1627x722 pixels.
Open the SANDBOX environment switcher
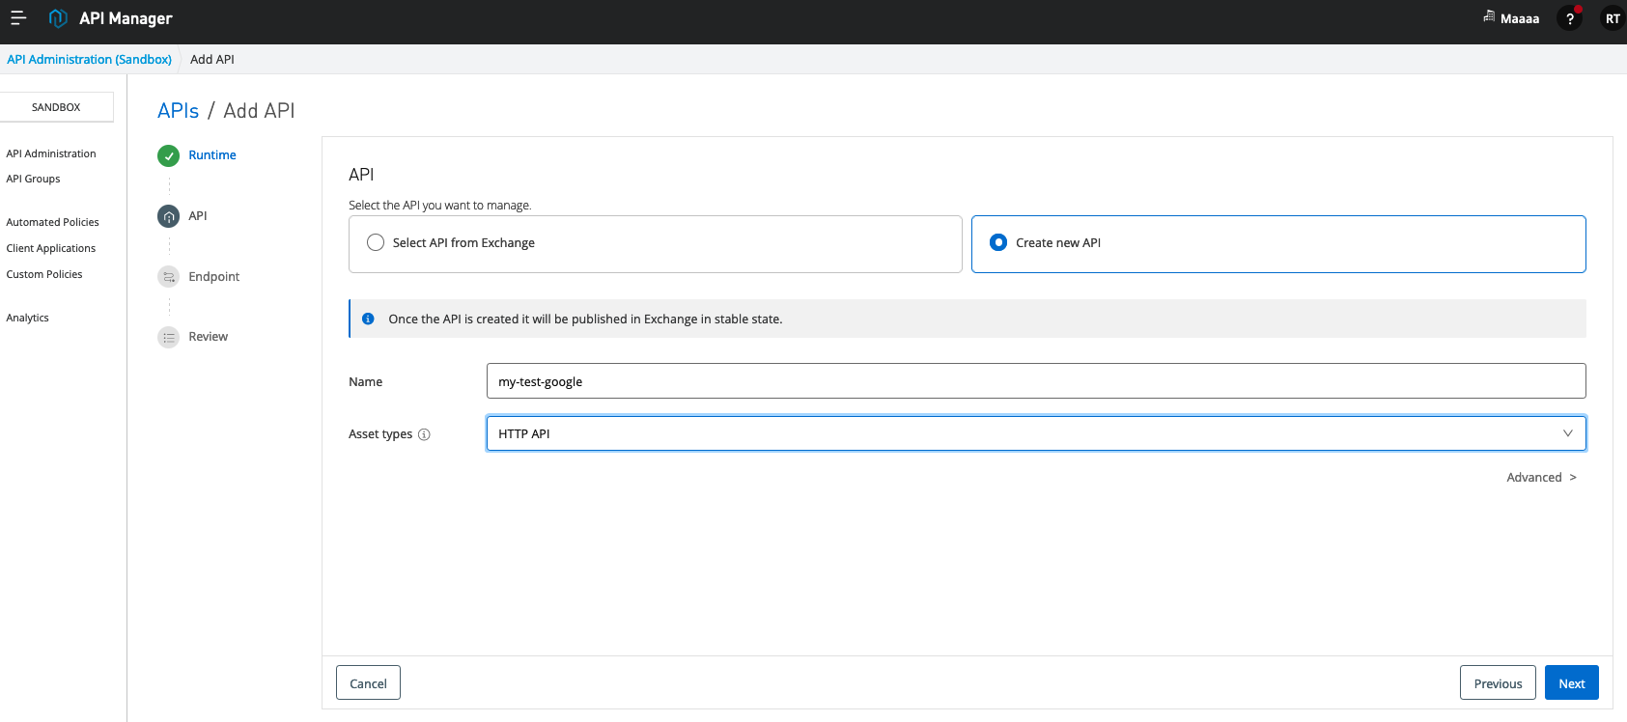56,107
